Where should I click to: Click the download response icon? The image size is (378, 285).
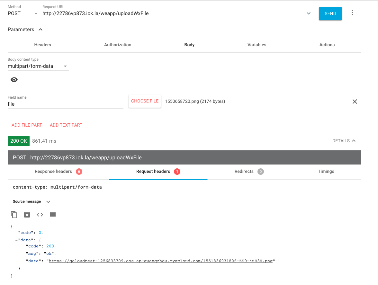pos(27,214)
